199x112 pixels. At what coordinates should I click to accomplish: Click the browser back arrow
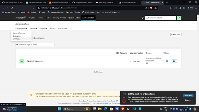pos(3,8)
